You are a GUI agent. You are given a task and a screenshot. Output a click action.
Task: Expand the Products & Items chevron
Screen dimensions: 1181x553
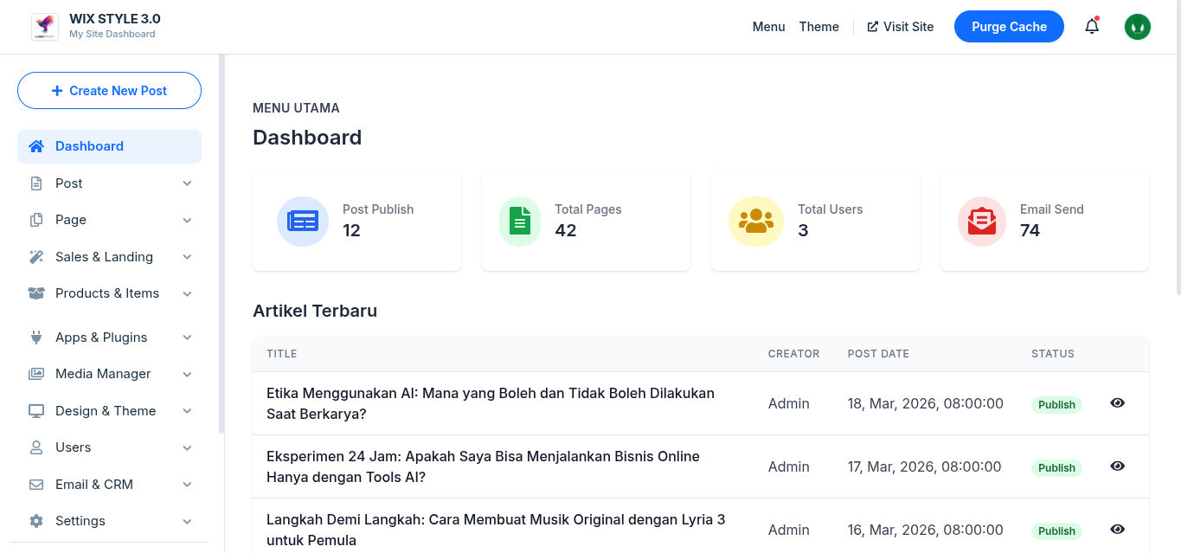coord(187,294)
